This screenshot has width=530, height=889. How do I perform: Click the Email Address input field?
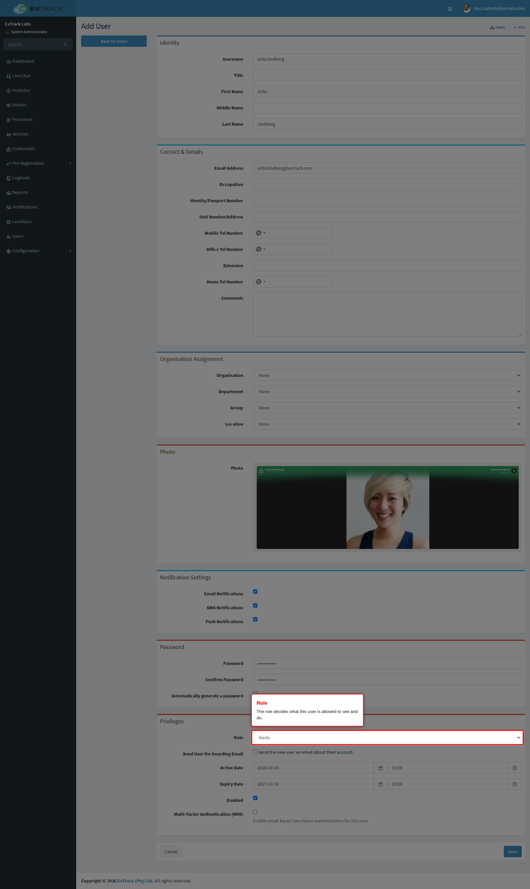click(x=387, y=168)
